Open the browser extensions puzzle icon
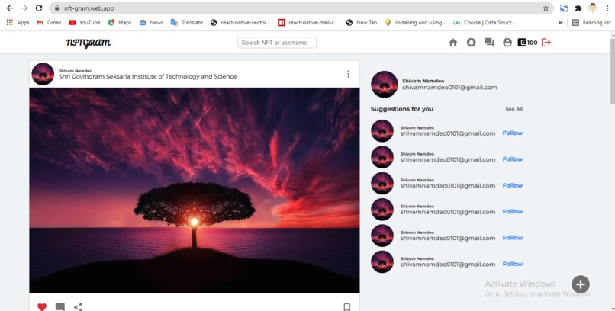This screenshot has width=615, height=311. tap(578, 8)
